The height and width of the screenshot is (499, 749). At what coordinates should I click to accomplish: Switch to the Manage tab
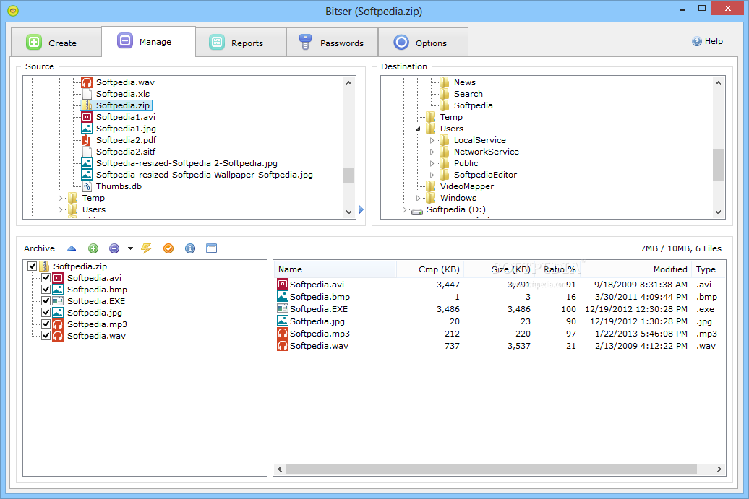148,41
